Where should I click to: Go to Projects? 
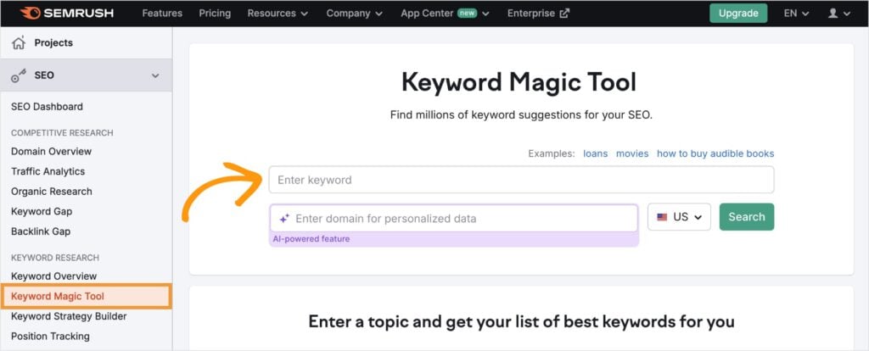pyautogui.click(x=53, y=42)
